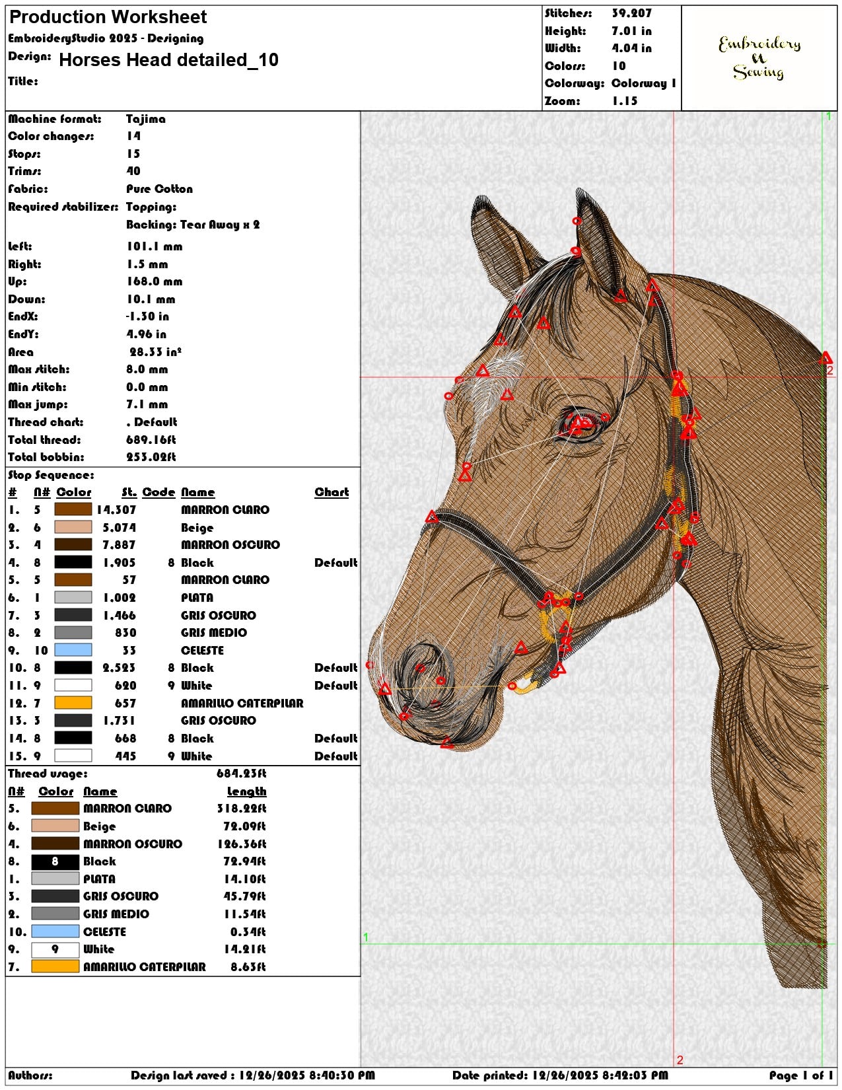
Task: Click the Production Worksheet heading
Action: pos(108,17)
